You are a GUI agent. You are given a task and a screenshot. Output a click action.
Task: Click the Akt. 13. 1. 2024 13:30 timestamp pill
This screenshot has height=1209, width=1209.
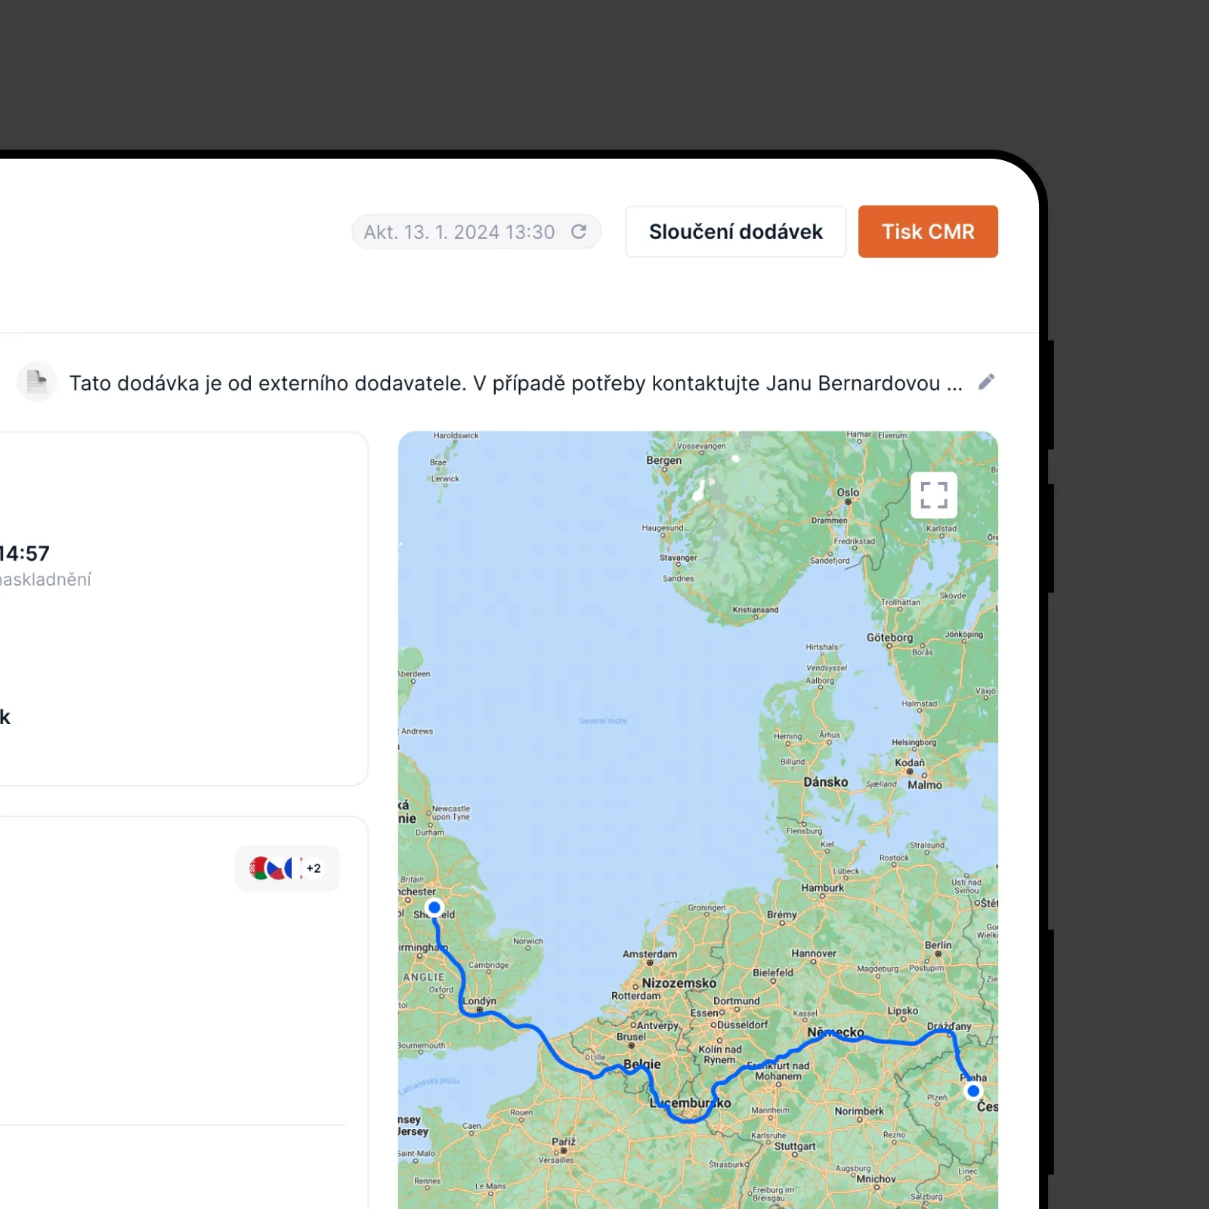[x=476, y=232]
